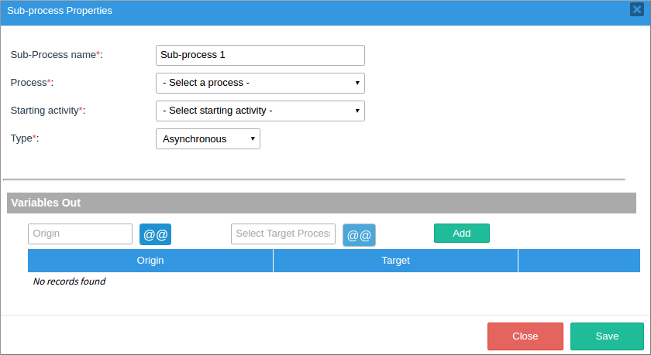Focus the Origin input field
The image size is (651, 355).
pos(80,234)
